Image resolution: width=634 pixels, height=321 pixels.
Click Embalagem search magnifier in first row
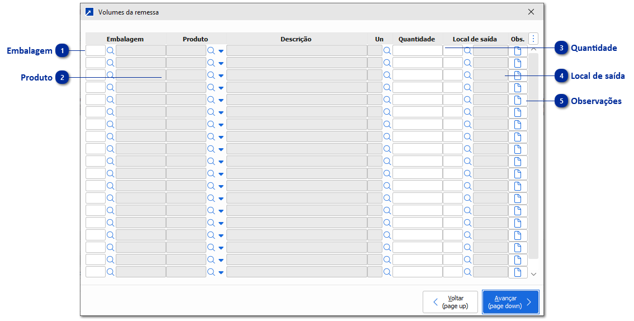(x=110, y=50)
